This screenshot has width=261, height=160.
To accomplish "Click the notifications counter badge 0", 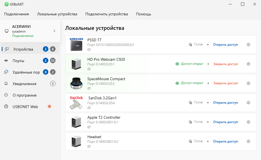I will (x=53, y=84).
